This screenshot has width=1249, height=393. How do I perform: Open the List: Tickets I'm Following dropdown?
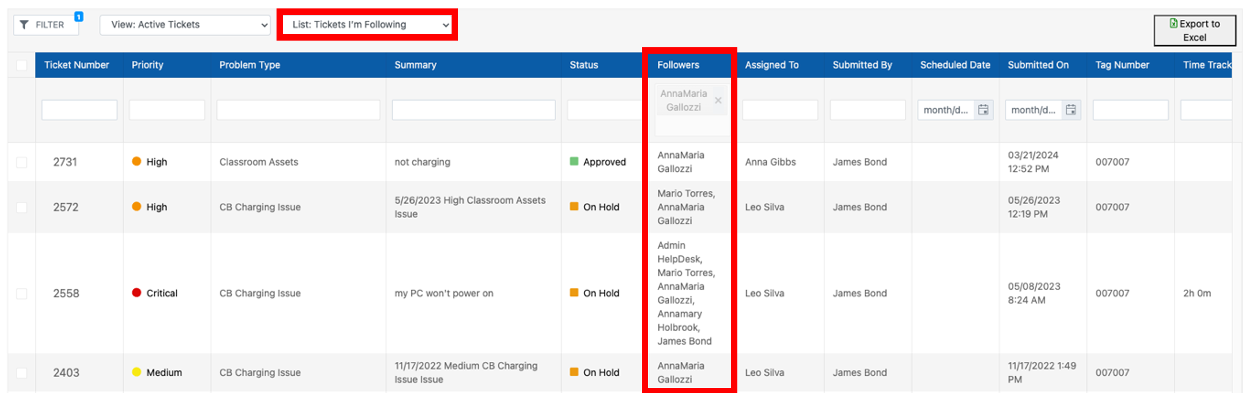pyautogui.click(x=367, y=25)
